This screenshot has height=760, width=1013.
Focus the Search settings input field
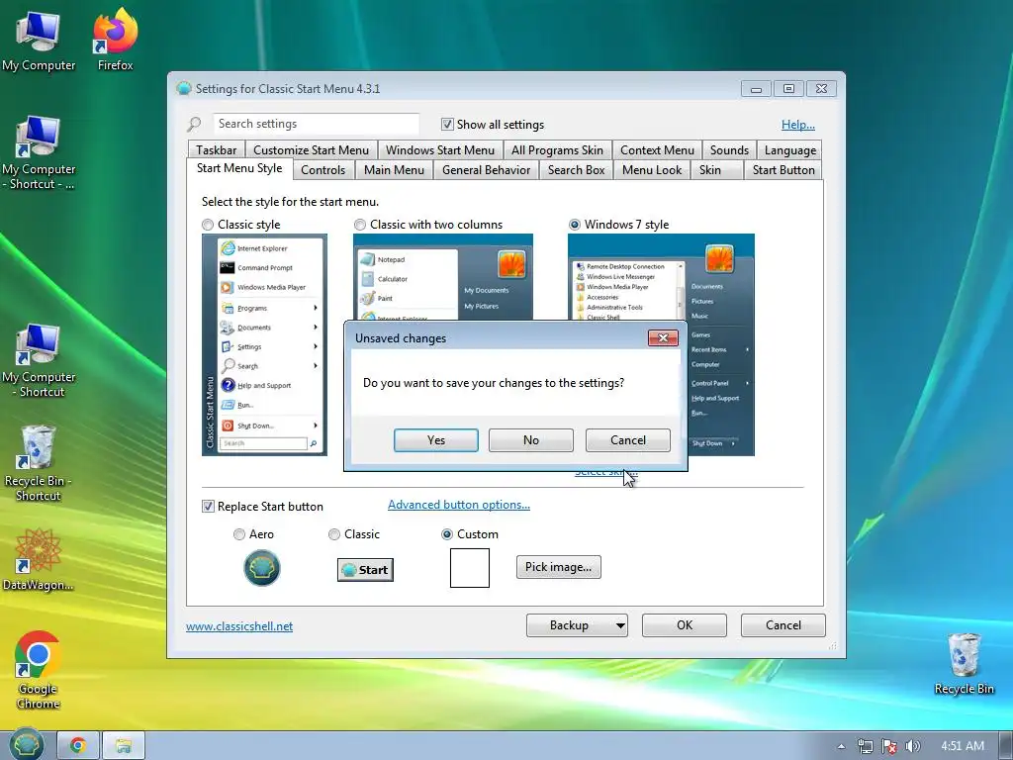(316, 124)
